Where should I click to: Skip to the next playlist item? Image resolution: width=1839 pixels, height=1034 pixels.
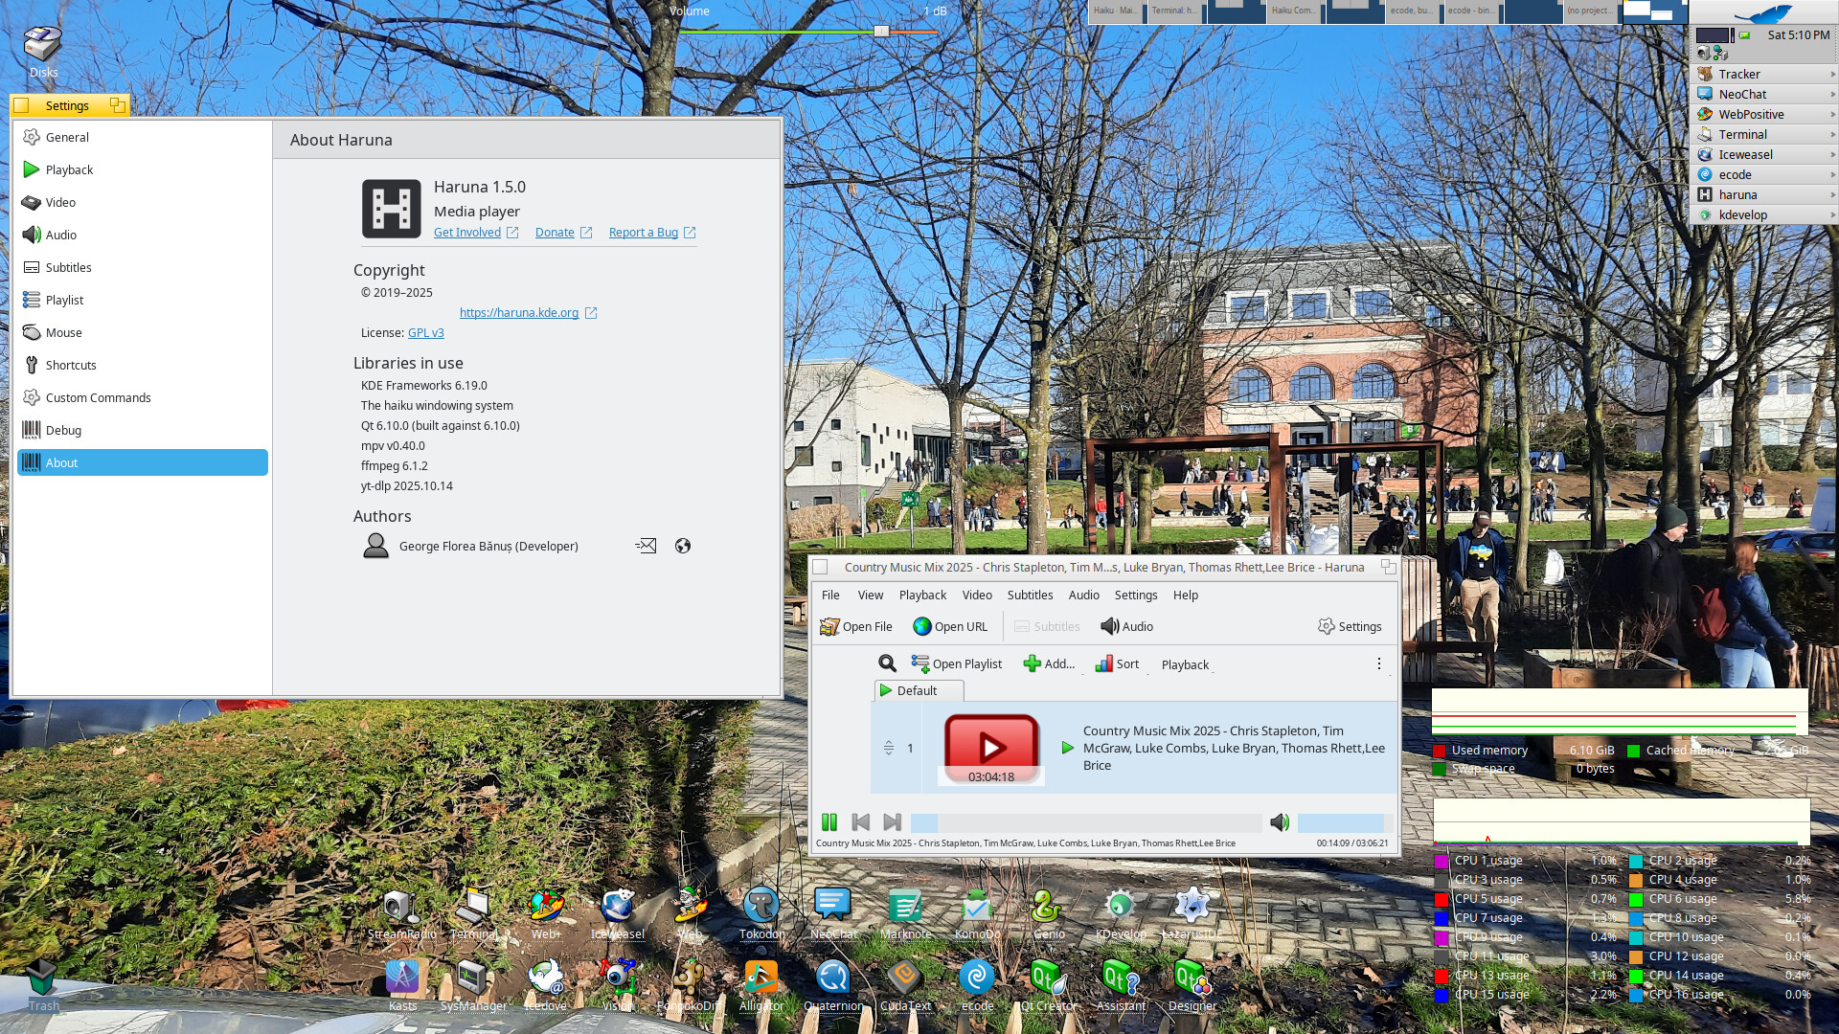click(x=892, y=822)
